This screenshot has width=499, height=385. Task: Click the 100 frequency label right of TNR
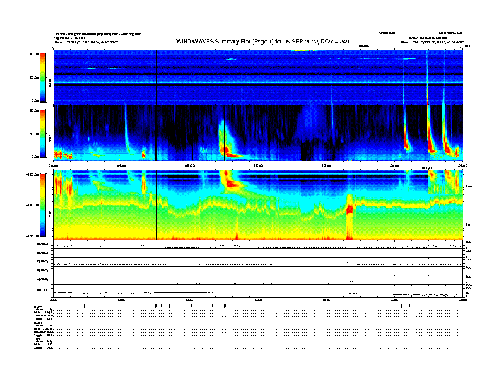coord(469,186)
